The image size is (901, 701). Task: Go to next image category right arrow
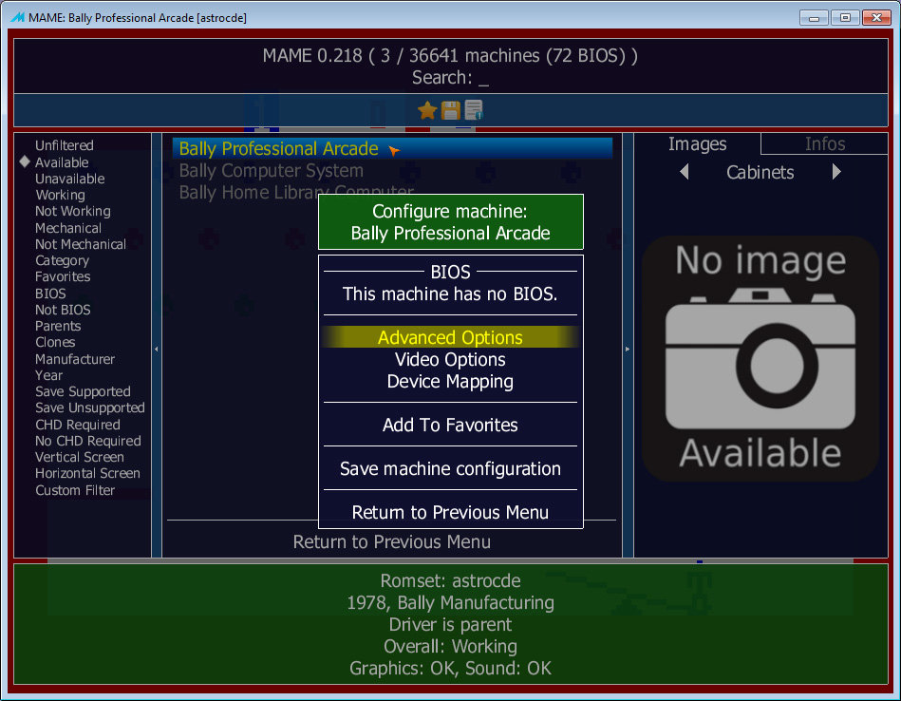836,172
